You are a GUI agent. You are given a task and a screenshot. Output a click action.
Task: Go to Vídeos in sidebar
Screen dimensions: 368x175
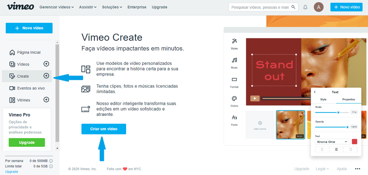tap(23, 64)
